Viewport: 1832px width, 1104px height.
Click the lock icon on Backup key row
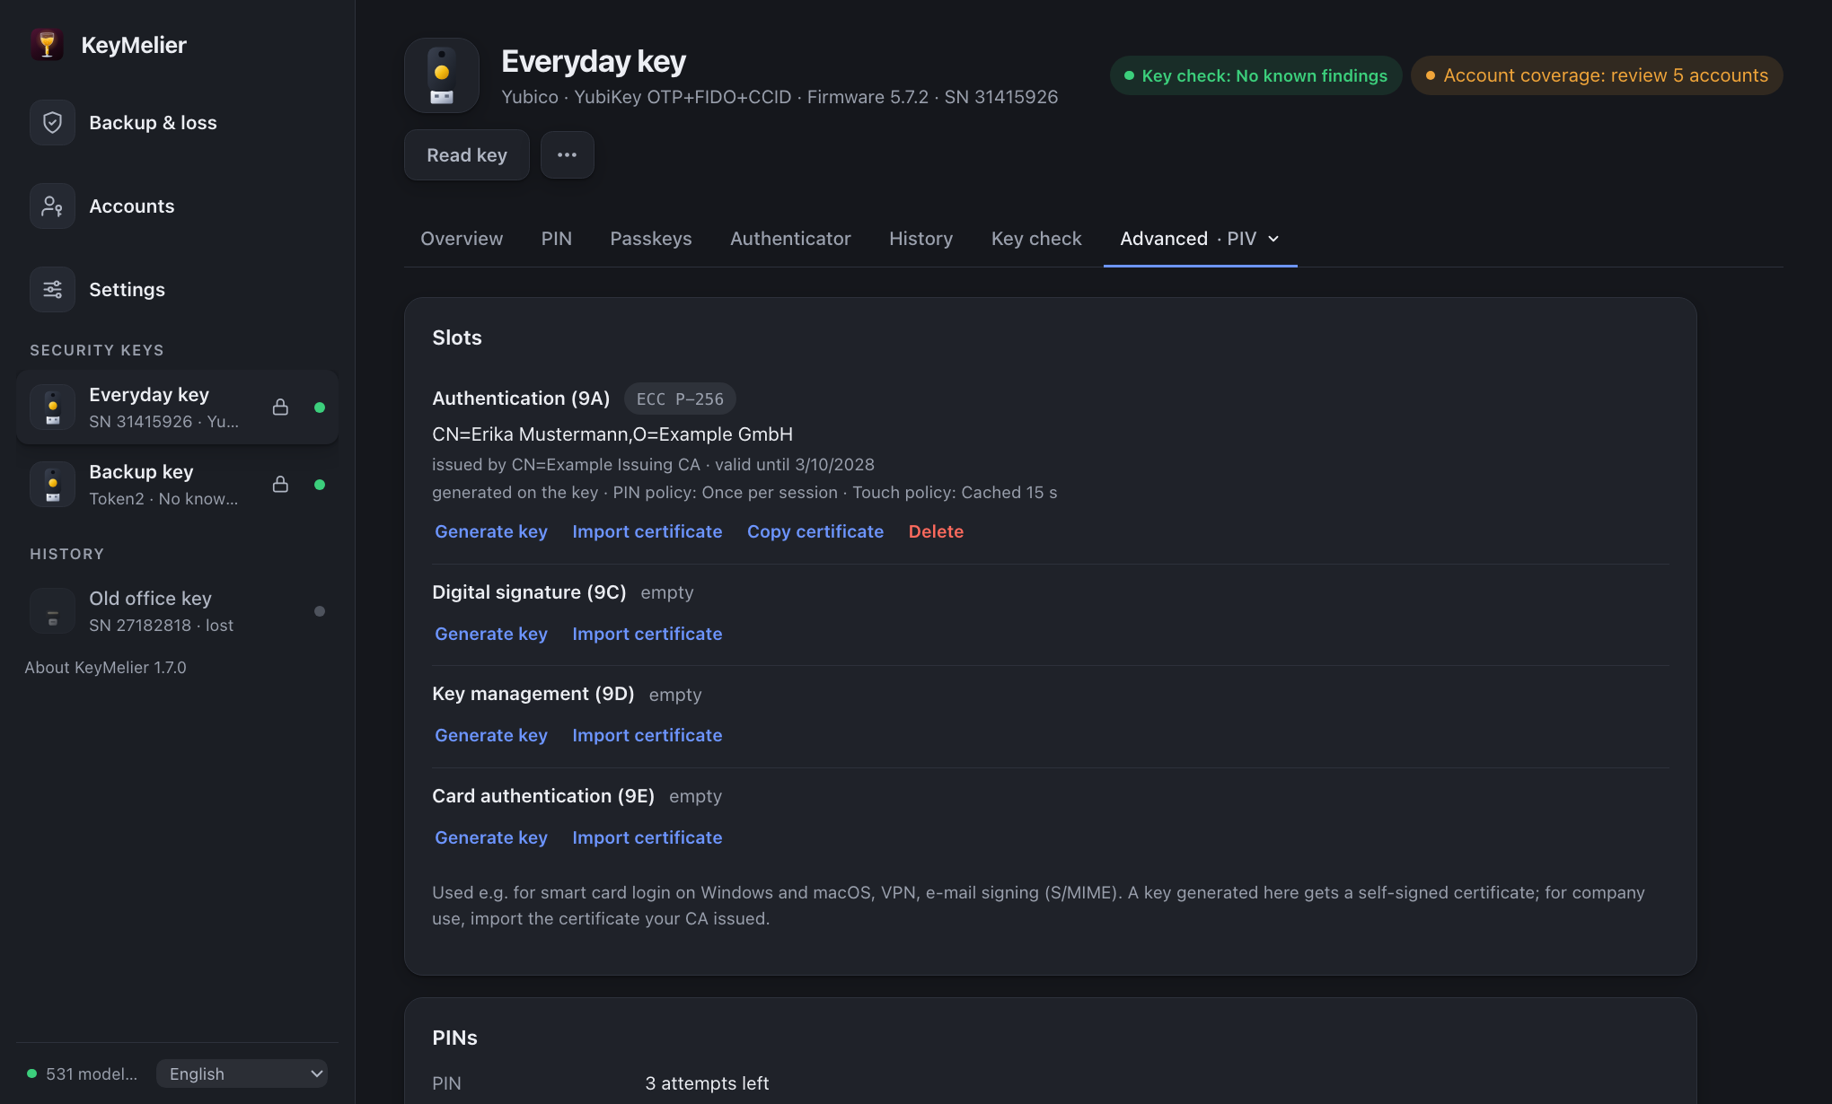click(280, 485)
